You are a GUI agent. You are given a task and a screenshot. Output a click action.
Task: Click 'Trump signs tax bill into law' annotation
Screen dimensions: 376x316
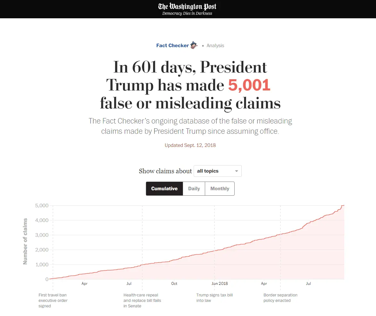tap(214, 298)
